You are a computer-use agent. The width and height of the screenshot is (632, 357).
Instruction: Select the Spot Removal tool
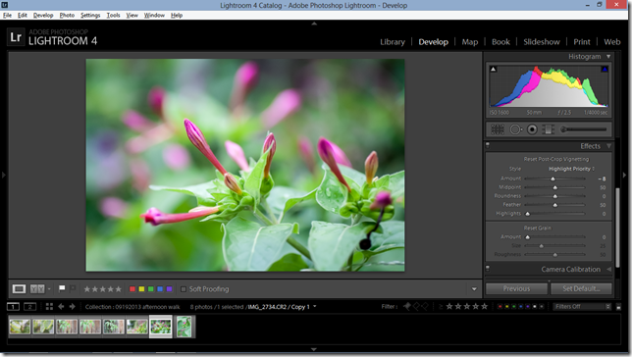pyautogui.click(x=515, y=129)
